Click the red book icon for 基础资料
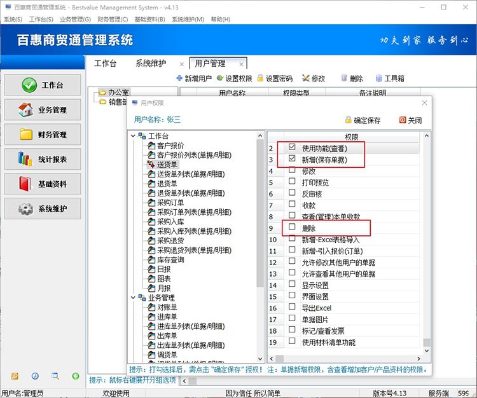Viewport: 477px width, 398px height. click(25, 183)
